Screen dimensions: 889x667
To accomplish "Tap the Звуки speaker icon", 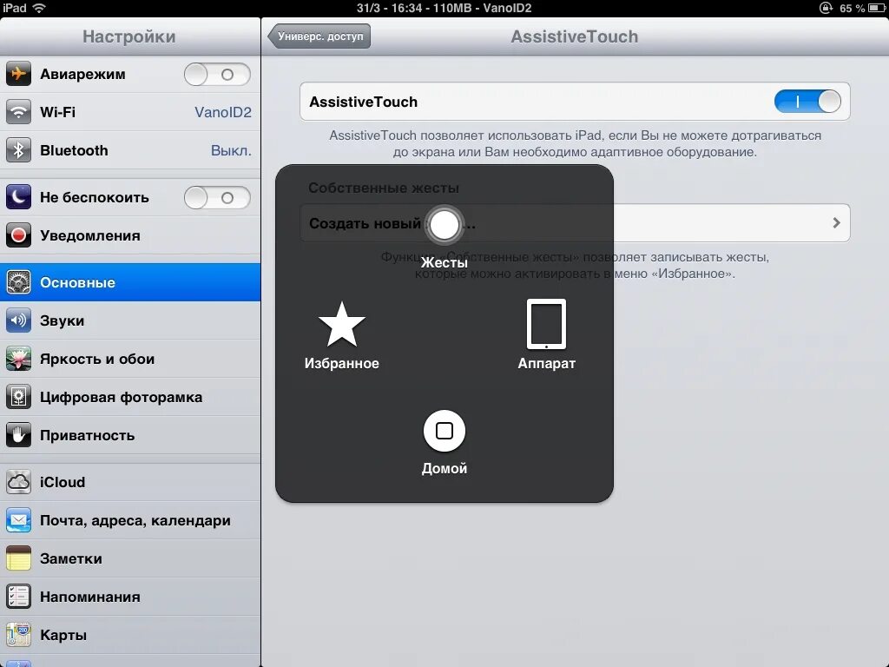I will 18,320.
